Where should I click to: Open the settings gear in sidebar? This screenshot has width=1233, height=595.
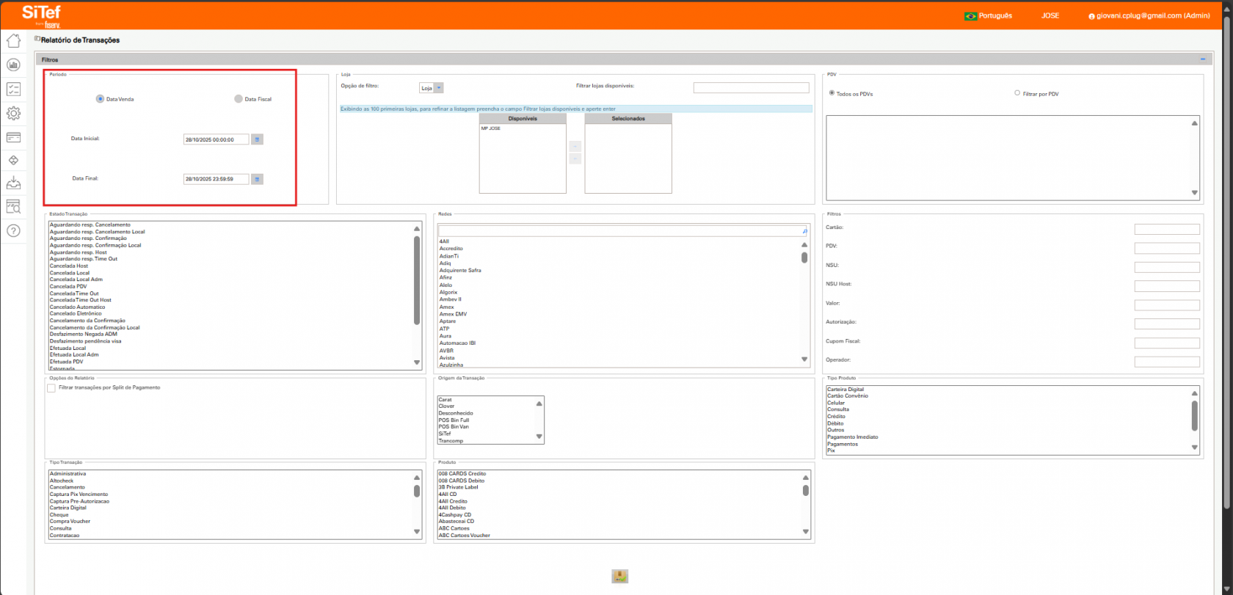(13, 113)
